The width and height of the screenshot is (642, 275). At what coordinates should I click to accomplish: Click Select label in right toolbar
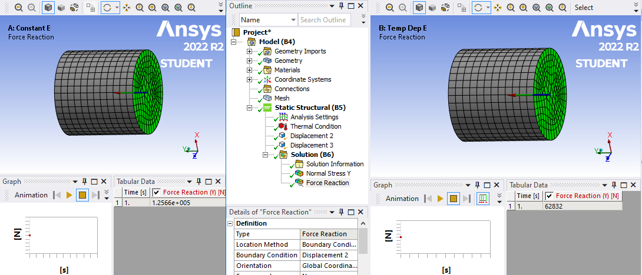pyautogui.click(x=584, y=8)
